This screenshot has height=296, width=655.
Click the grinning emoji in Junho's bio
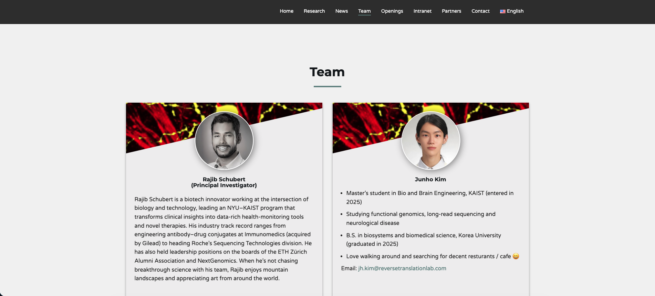click(516, 256)
